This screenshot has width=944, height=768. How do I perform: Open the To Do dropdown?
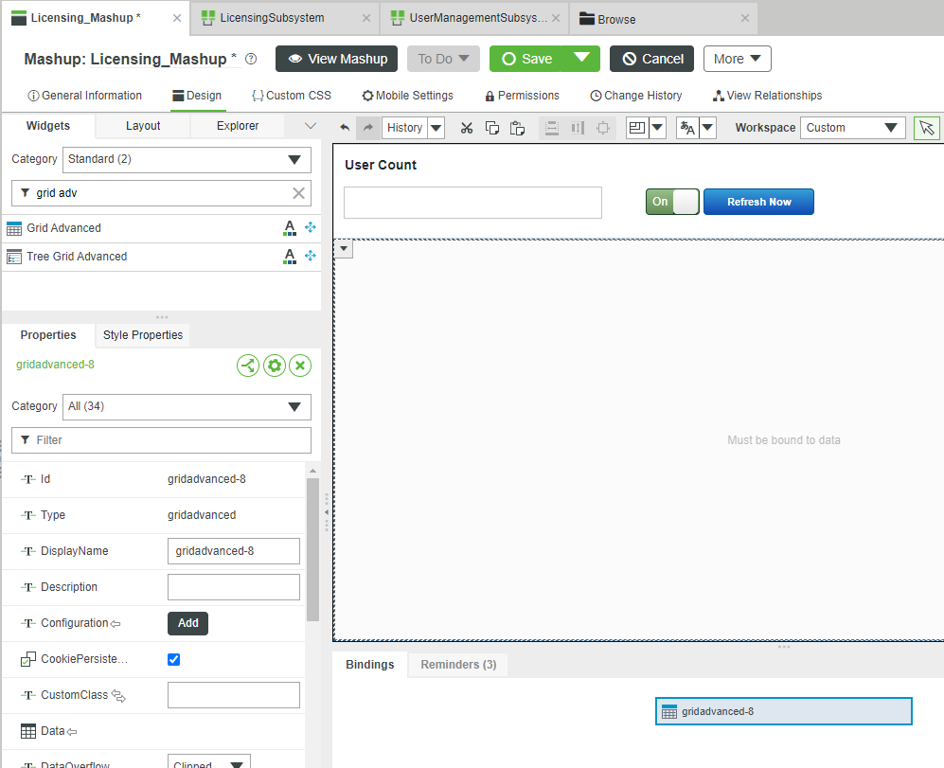(444, 59)
